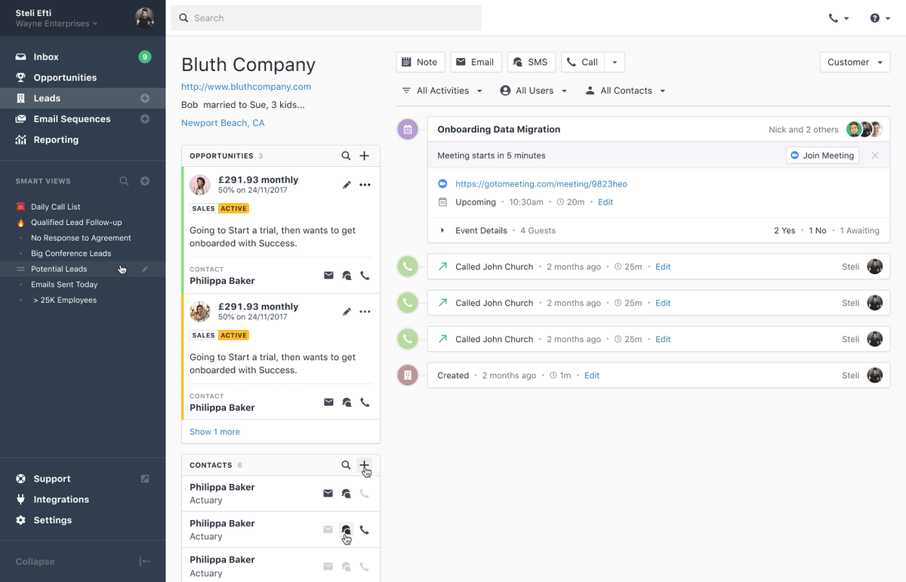Viewport: 906px width, 582px height.
Task: Open the help question-mark menu
Action: coord(880,18)
